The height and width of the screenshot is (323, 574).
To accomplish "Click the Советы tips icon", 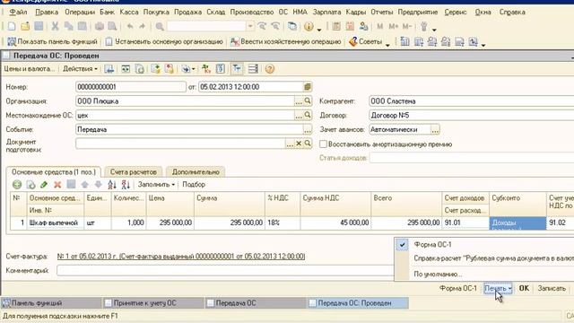I will [352, 42].
